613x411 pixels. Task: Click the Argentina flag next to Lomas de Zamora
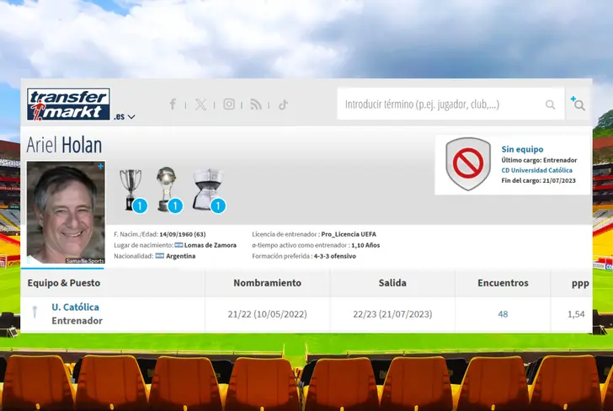[179, 245]
